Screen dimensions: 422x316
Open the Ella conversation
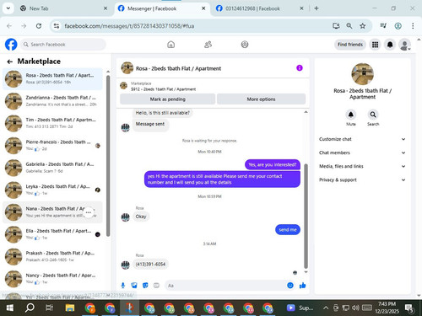(52, 234)
